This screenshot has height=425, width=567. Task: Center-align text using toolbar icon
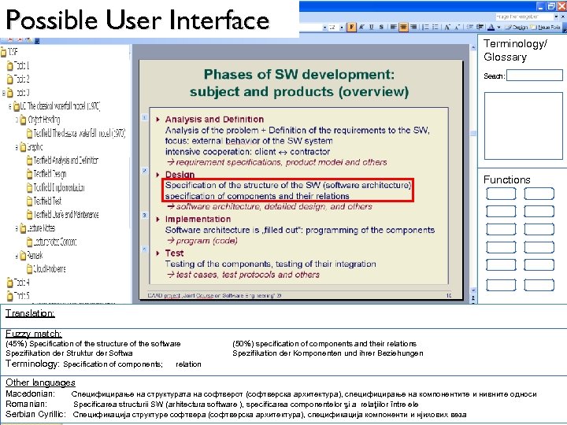(403, 27)
